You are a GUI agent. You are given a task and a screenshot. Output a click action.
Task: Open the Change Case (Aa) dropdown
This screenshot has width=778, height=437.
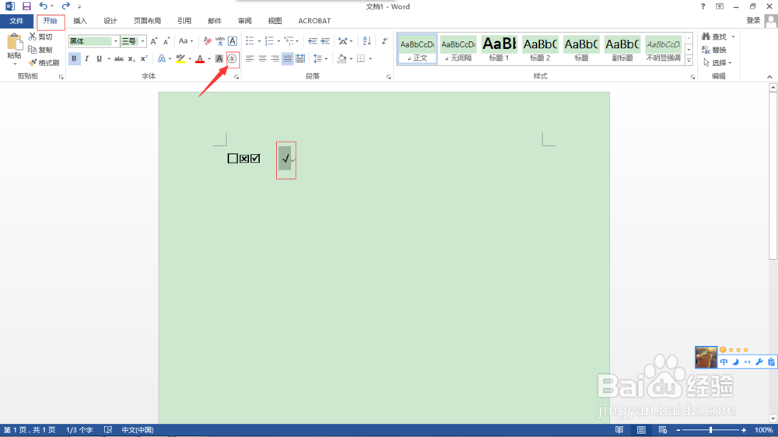click(186, 41)
